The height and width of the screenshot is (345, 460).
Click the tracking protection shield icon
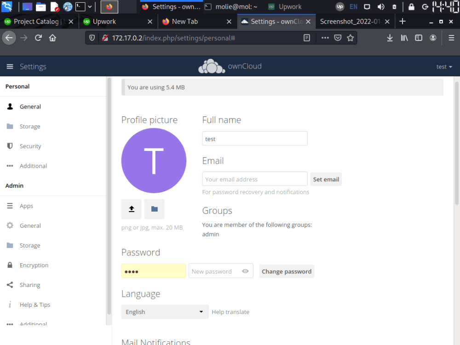click(x=92, y=38)
